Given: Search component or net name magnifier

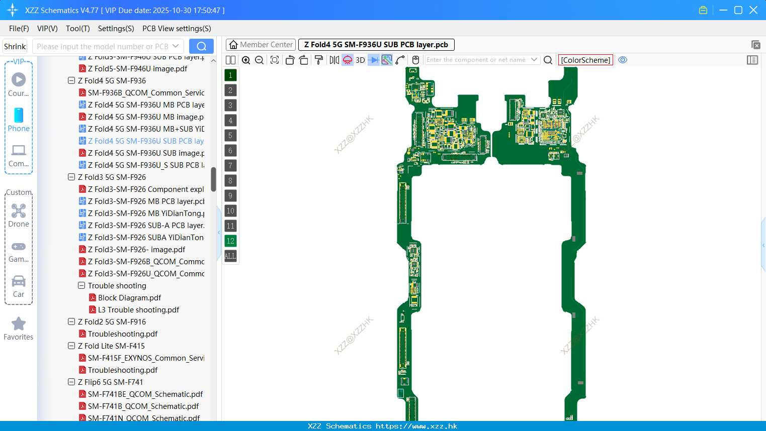Looking at the screenshot, I should 548,60.
